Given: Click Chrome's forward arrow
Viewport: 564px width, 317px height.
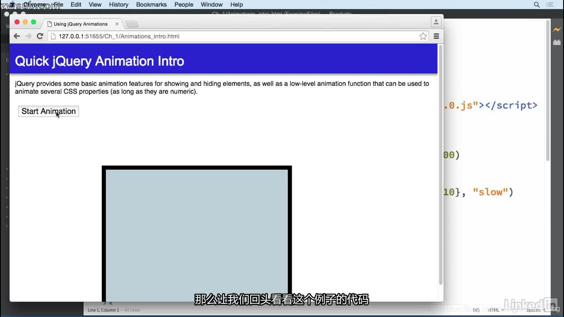Looking at the screenshot, I should (28, 36).
